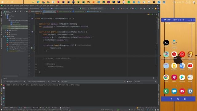Screen dimensions: 197x111
Task: Tap the Gallery flower app on the phone
Action: tap(174, 77)
